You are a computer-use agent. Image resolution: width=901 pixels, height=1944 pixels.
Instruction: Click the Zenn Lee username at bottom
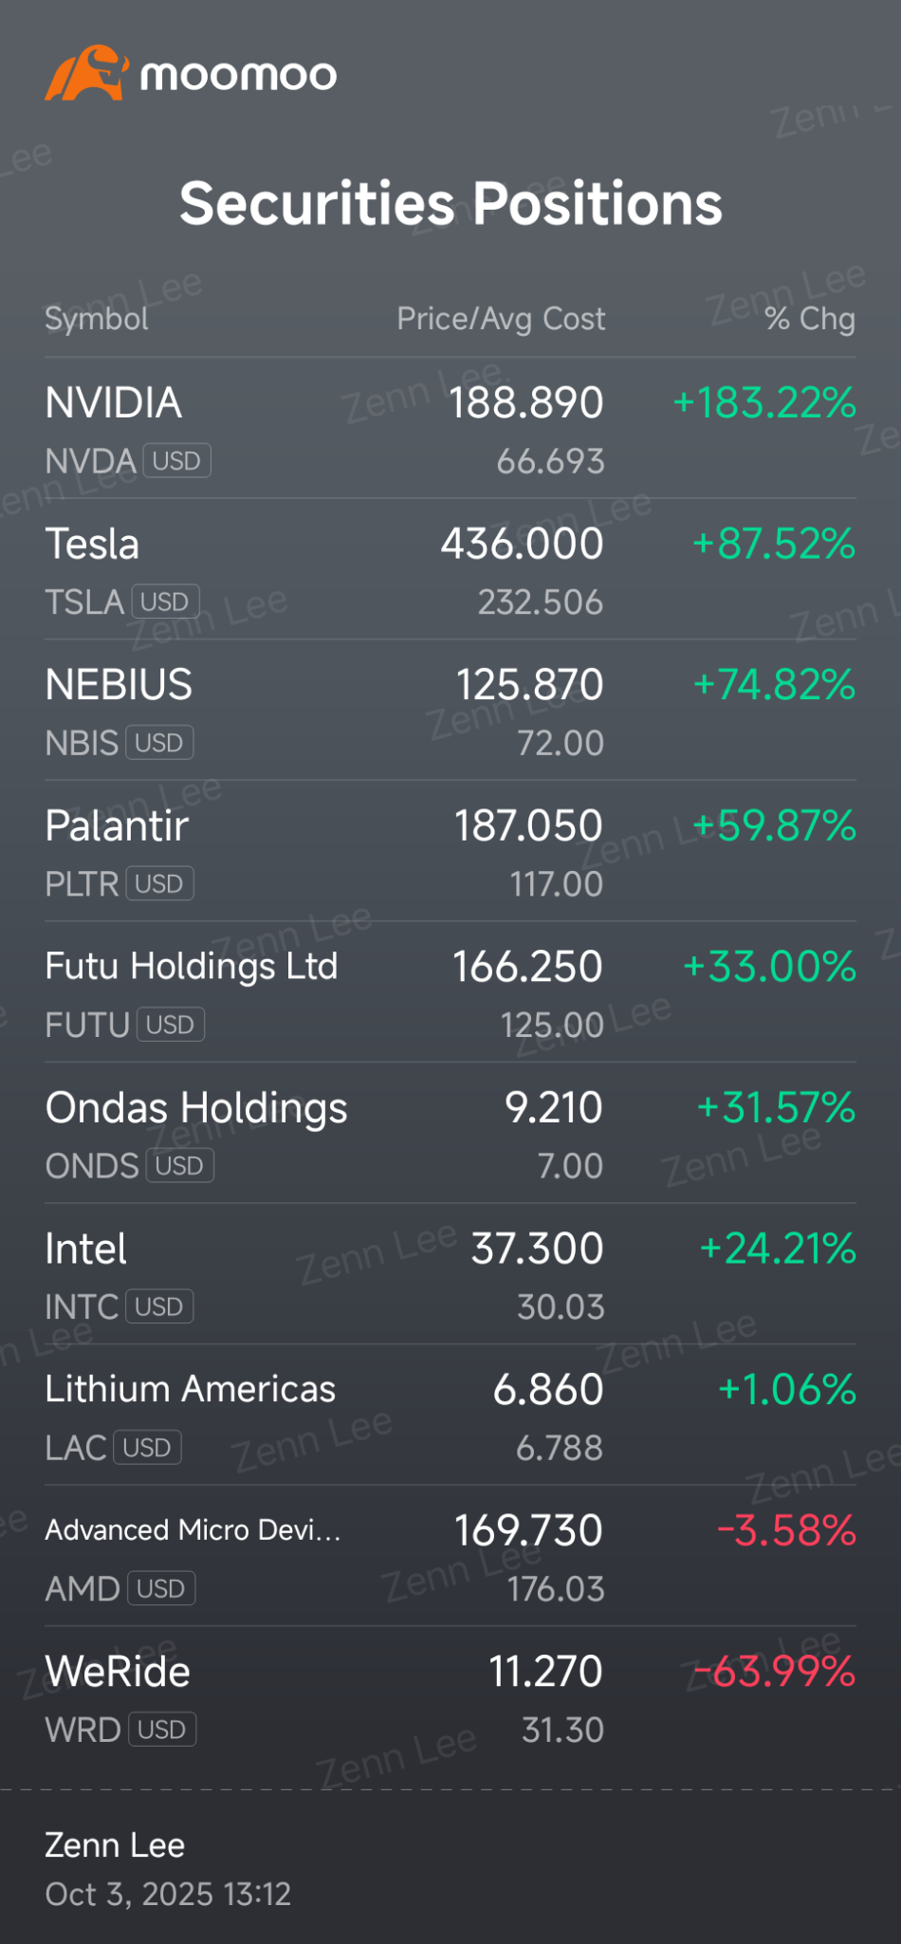[115, 1844]
